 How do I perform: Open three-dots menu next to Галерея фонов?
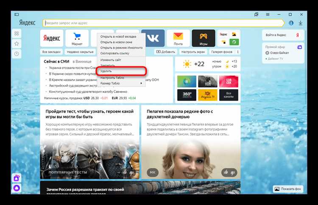coord(238,52)
